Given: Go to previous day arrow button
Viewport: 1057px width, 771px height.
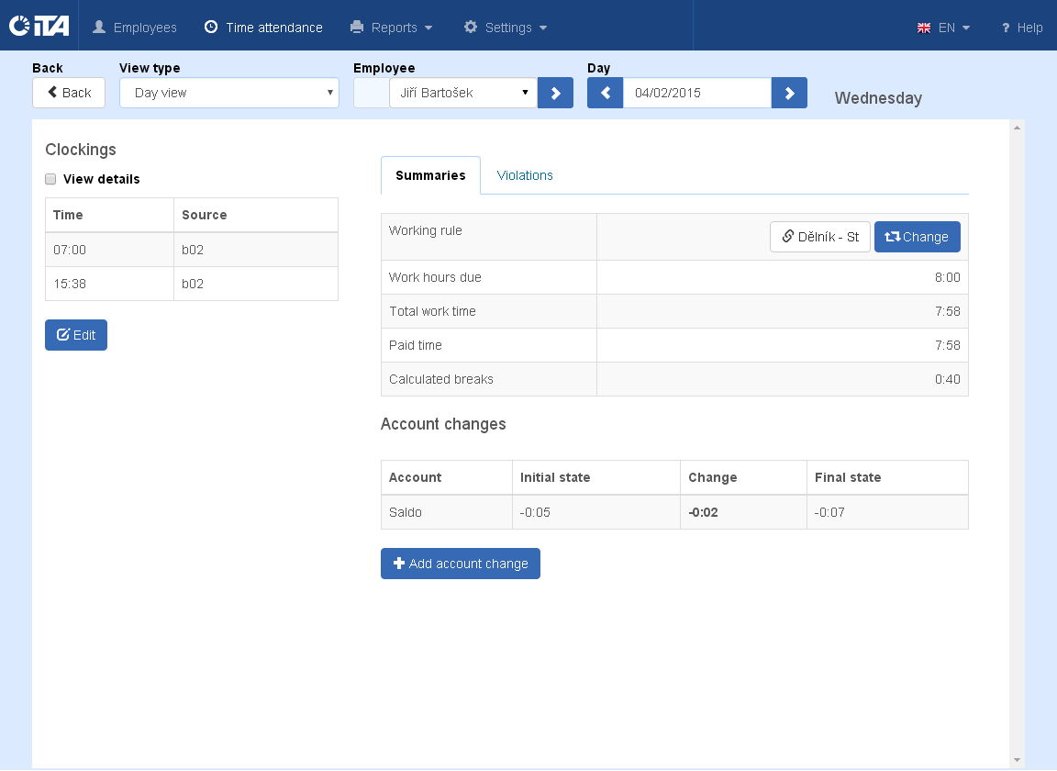Looking at the screenshot, I should coord(606,93).
